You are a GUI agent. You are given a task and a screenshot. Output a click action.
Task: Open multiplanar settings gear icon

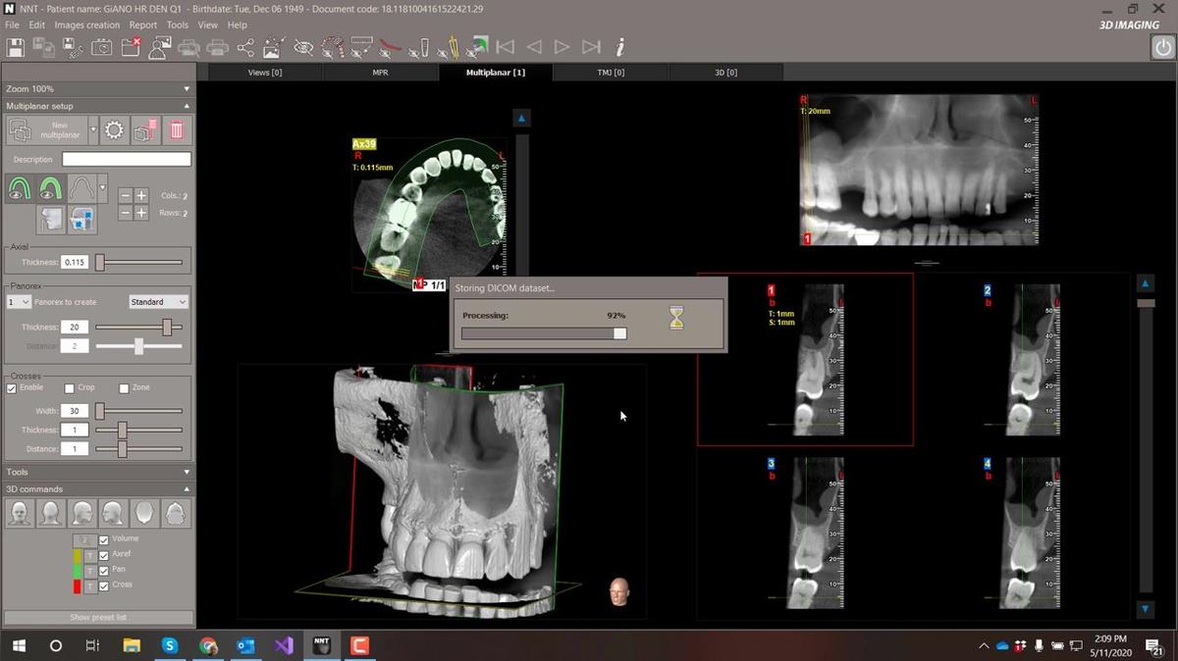[114, 129]
